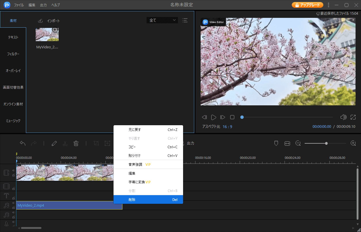Click the trash delete icon in timeline toolbar
This screenshot has height=232, width=361.
tap(76, 143)
